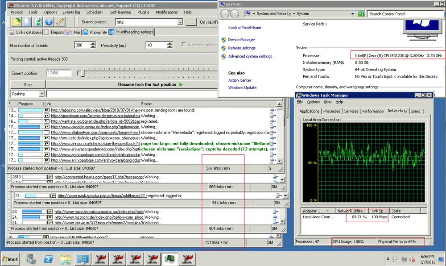This screenshot has width=446, height=266.
Task: Go back in the System window
Action: [225, 14]
